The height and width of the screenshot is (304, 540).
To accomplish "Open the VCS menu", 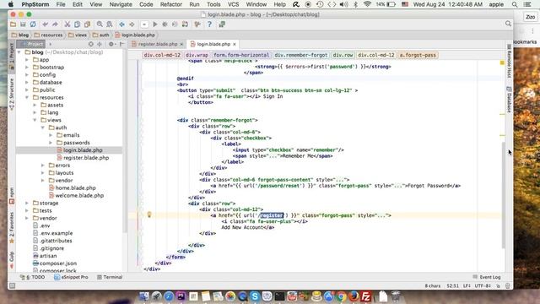I will (x=233, y=4).
